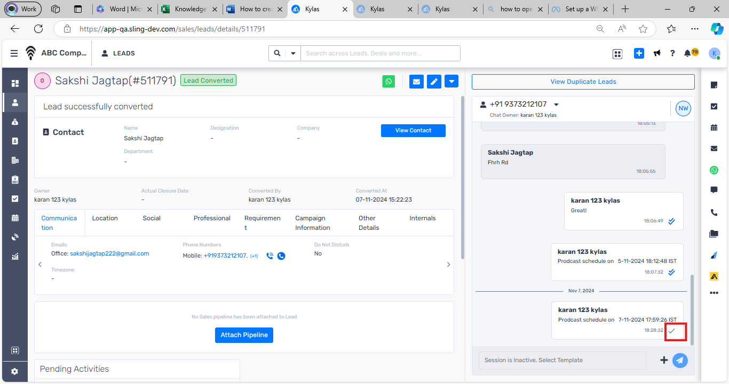Click green WhatsApp button near lead name
Screen dimensions: 729x384
coord(389,82)
